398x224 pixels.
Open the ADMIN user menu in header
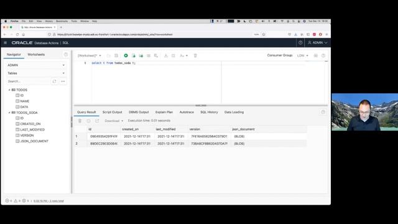click(x=317, y=43)
